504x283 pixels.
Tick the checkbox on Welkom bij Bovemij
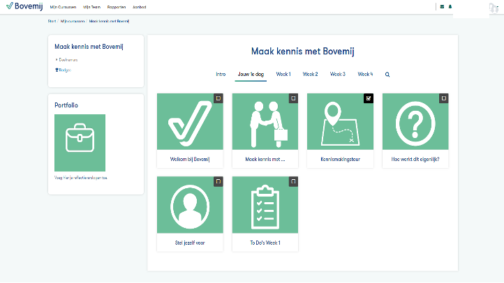pyautogui.click(x=218, y=98)
